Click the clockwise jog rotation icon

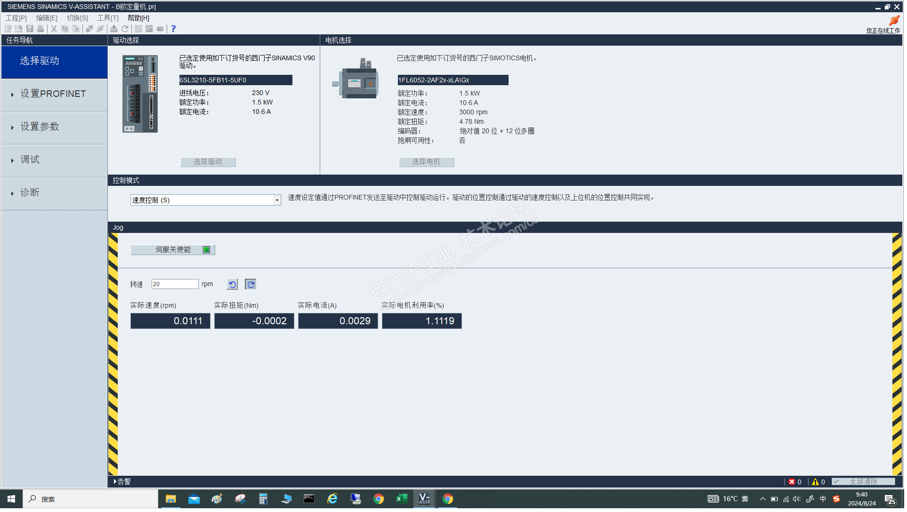(x=251, y=285)
